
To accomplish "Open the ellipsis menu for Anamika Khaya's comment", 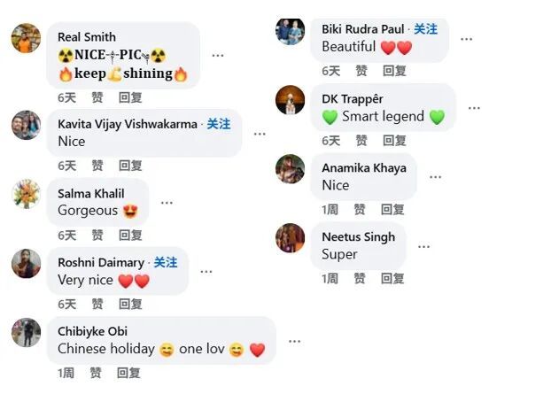I will click(x=435, y=177).
